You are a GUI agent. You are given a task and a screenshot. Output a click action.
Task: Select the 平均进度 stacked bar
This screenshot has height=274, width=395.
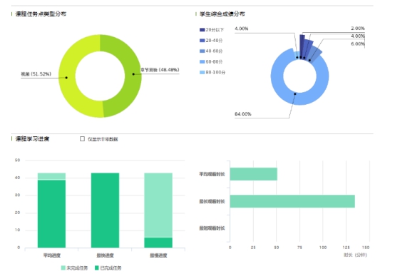(51, 210)
